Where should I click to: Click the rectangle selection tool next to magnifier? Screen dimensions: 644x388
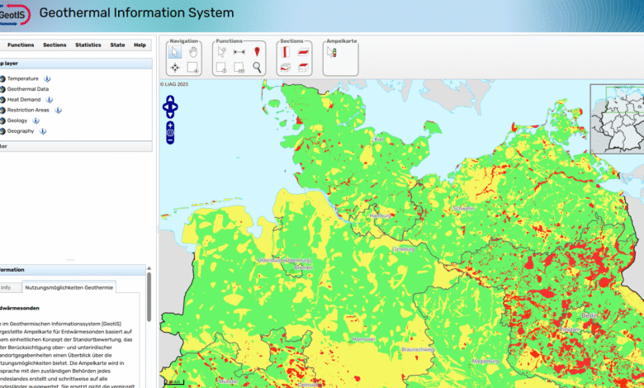pos(239,68)
